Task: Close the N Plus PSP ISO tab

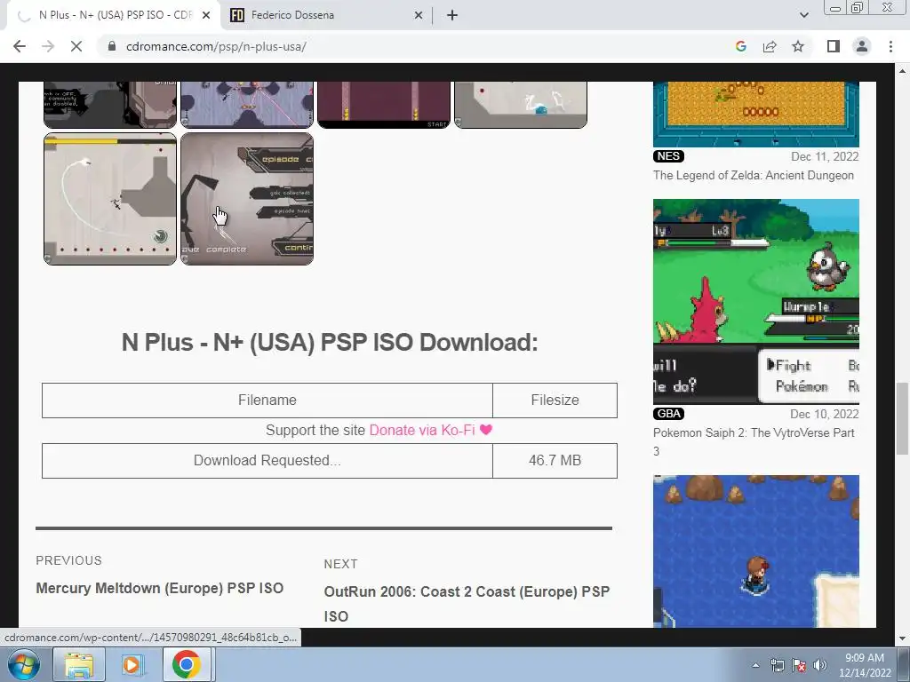Action: (x=206, y=15)
